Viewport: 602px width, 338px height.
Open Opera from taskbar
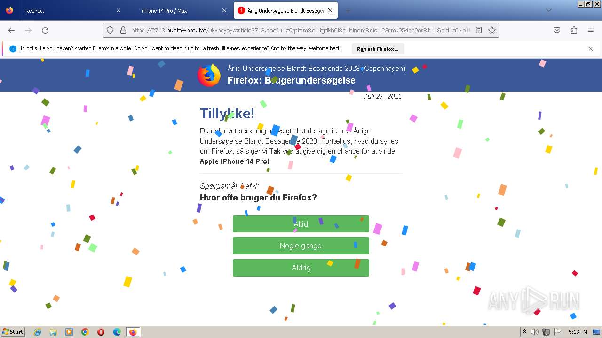click(x=101, y=332)
